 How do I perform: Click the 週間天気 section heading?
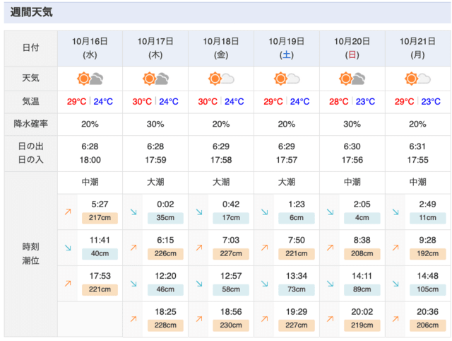(x=31, y=13)
